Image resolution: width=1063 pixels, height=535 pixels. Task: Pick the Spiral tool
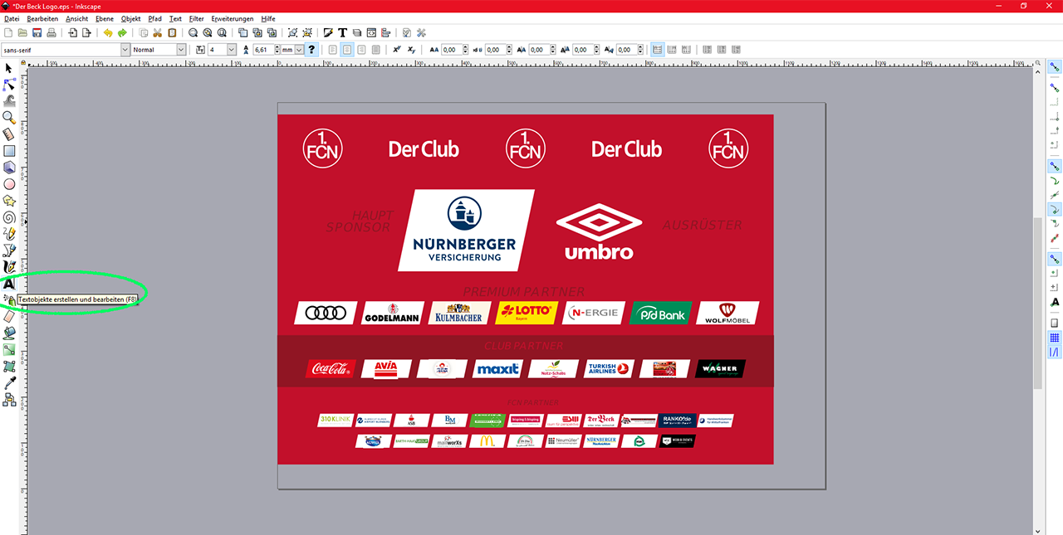(9, 217)
